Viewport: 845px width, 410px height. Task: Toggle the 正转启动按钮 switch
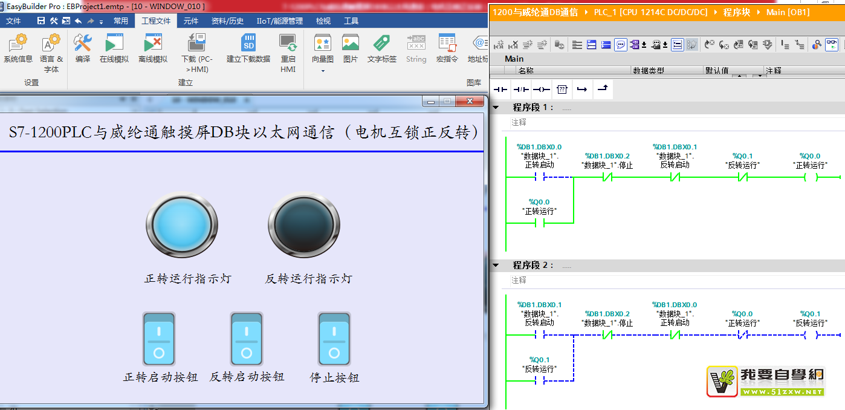(159, 339)
